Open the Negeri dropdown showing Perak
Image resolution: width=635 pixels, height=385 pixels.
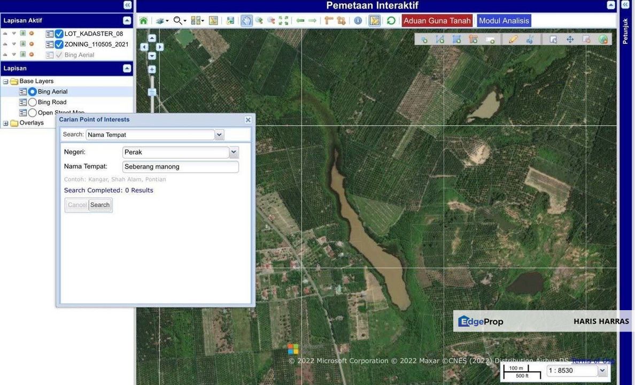click(x=234, y=152)
